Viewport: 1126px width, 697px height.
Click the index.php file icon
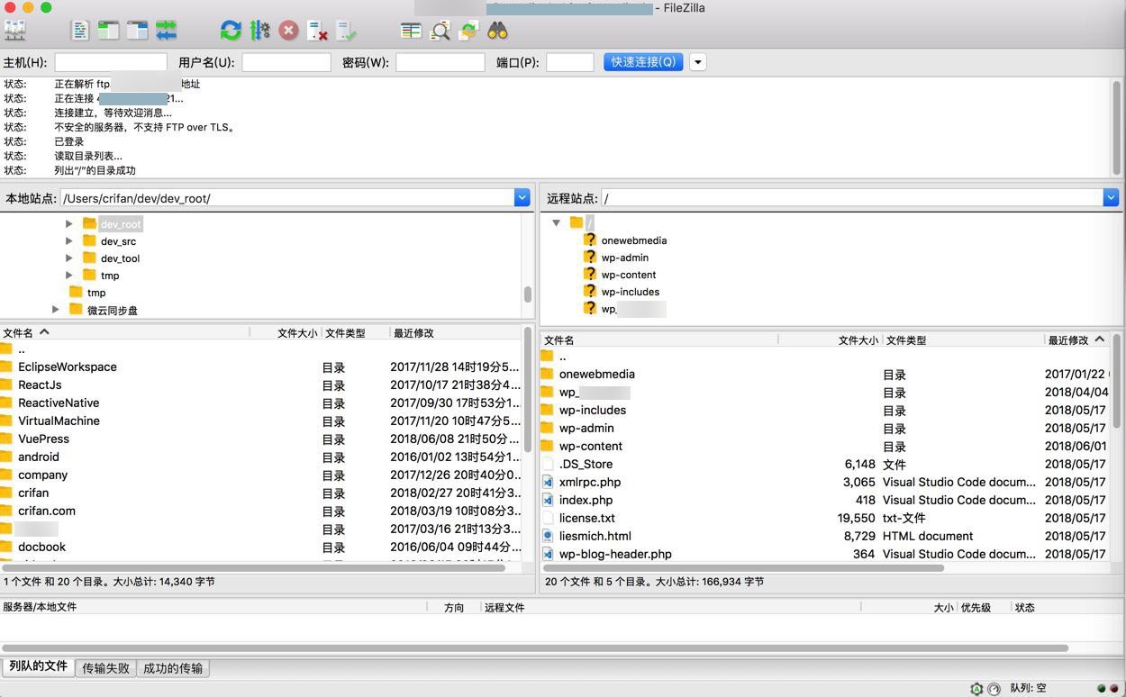coord(548,500)
